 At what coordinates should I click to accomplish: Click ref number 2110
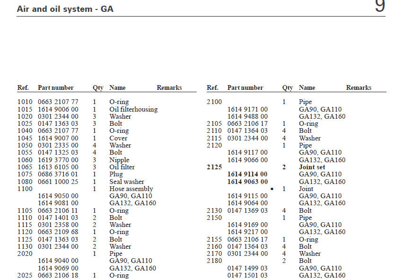pos(214,131)
